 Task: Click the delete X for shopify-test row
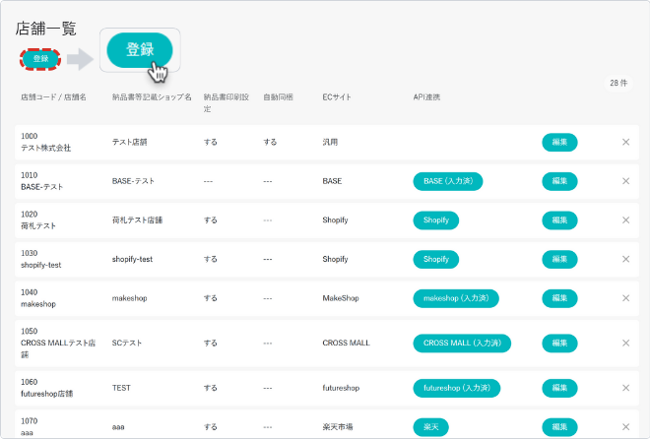pyautogui.click(x=625, y=259)
